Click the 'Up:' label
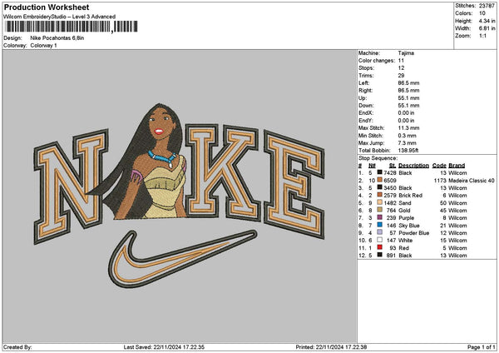499x353 pixels. [x=363, y=97]
